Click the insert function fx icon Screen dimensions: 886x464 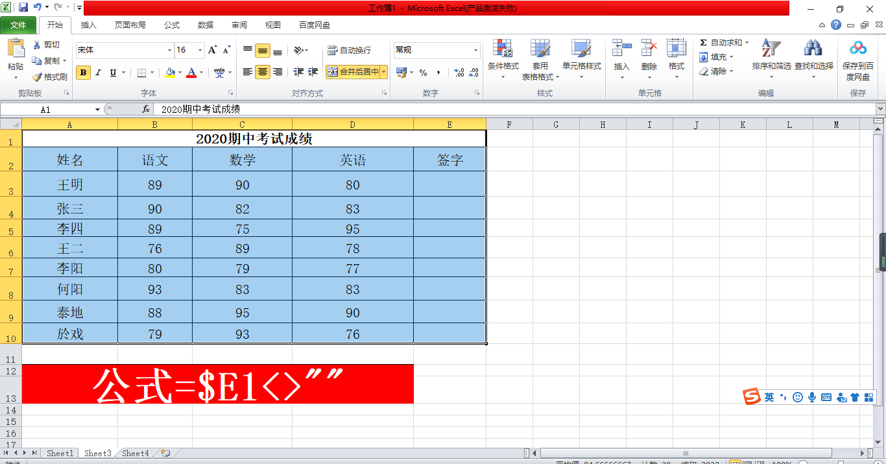[x=146, y=110]
